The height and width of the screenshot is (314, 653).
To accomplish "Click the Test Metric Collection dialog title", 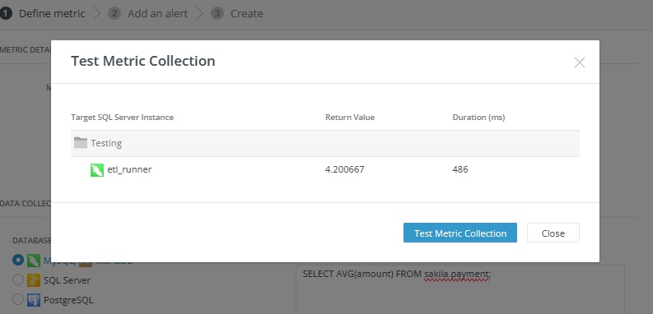I will click(142, 61).
